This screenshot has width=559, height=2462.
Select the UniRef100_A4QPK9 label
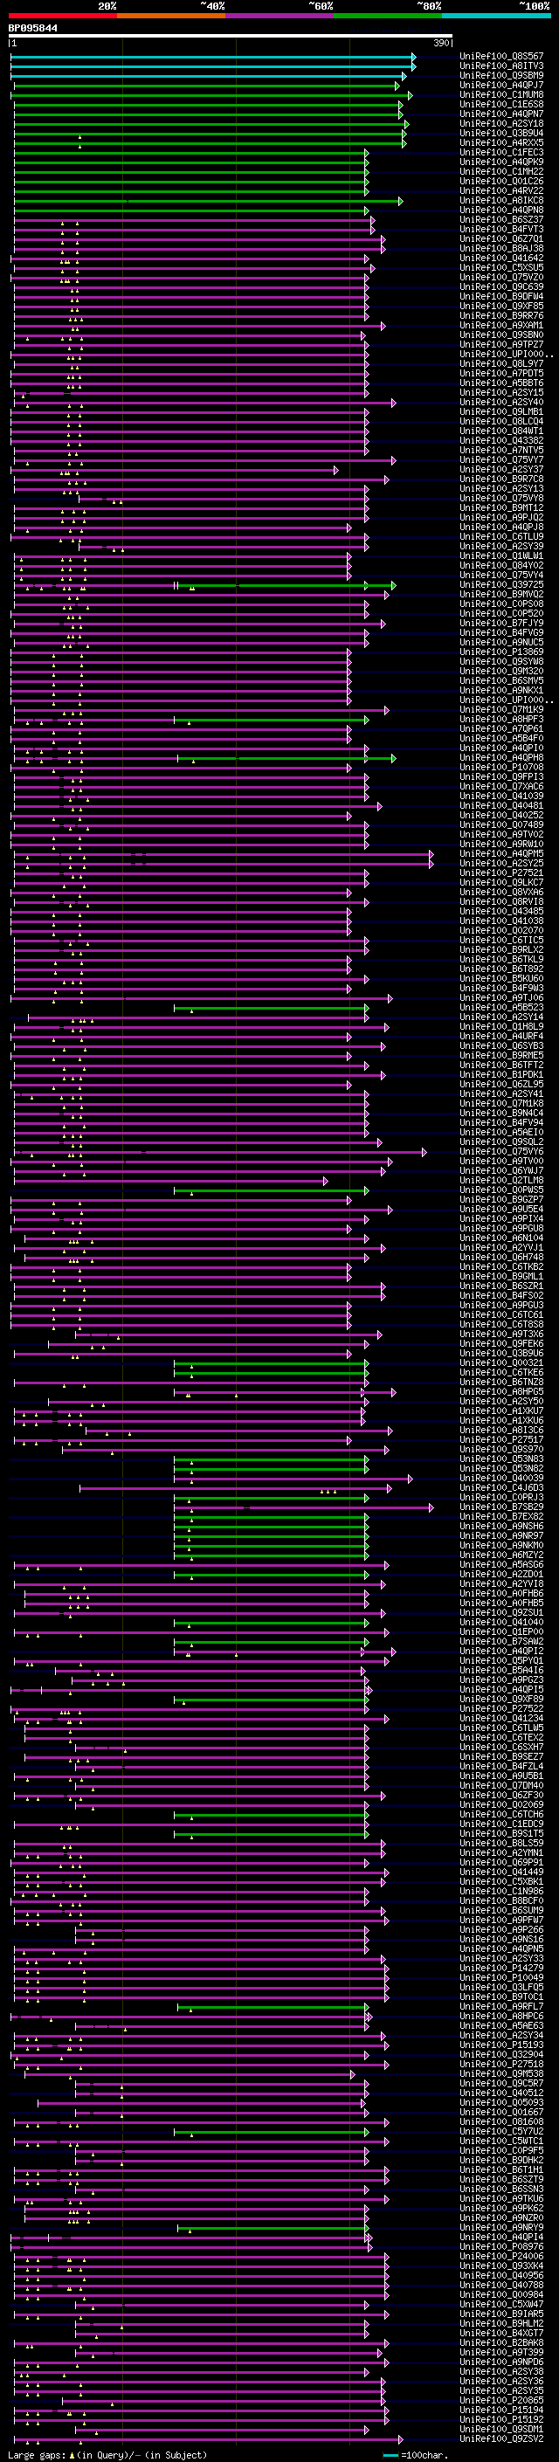(501, 162)
